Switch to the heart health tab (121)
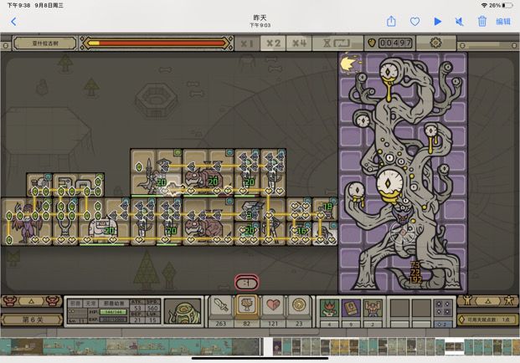 click(x=273, y=312)
